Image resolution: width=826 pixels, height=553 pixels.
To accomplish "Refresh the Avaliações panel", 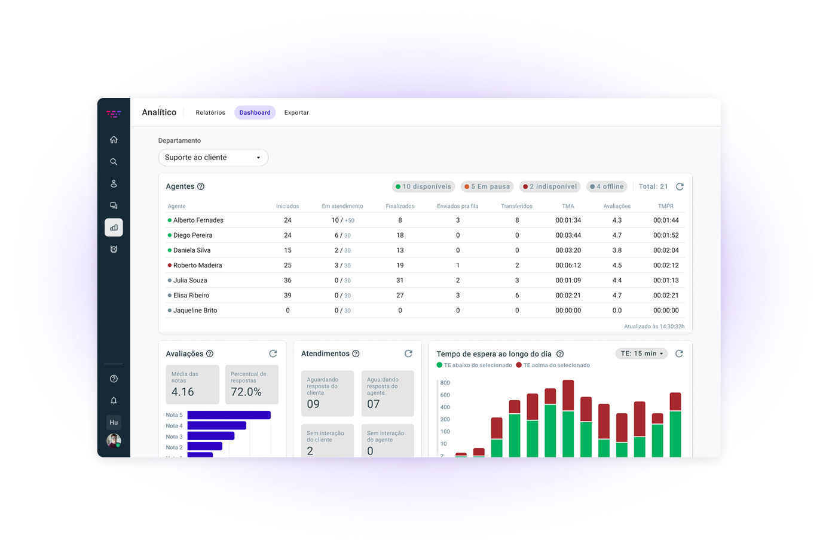I will (x=273, y=354).
